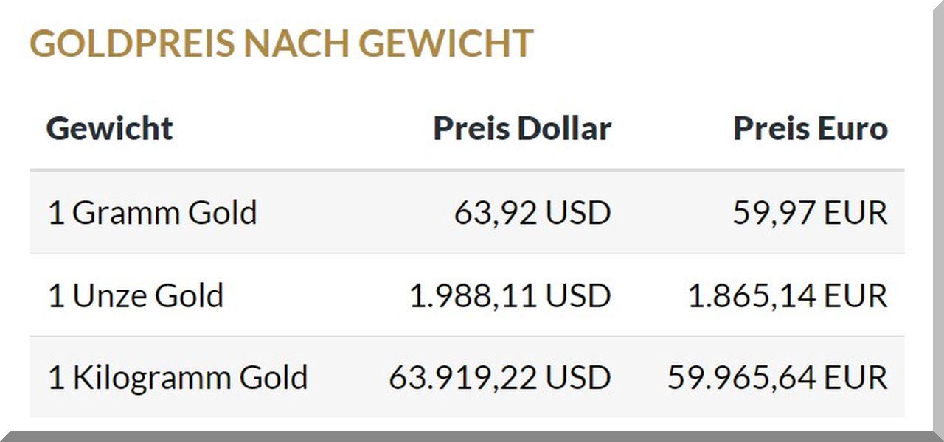The image size is (944, 442).
Task: Click the number 63.919,22 in the kilogram row
Action: tap(463, 377)
